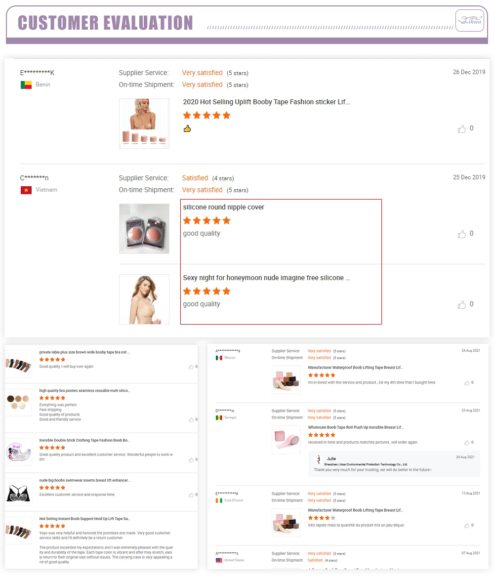
Task: Like the silicone round nipple cover review
Action: (x=462, y=234)
